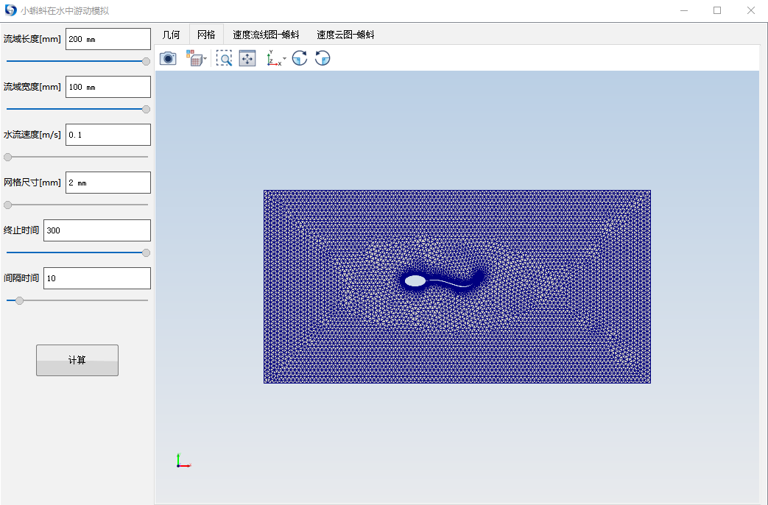The width and height of the screenshot is (768, 505).
Task: Click the 网格尺寸 input field
Action: coord(108,183)
